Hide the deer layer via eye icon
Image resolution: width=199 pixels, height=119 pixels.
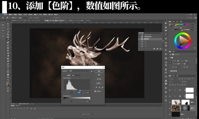(x=170, y=102)
